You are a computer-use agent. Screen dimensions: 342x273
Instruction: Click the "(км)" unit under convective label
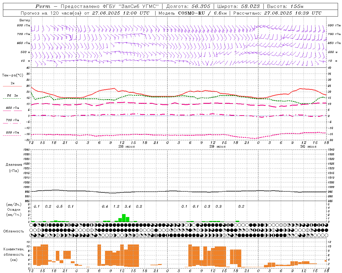click(14, 260)
